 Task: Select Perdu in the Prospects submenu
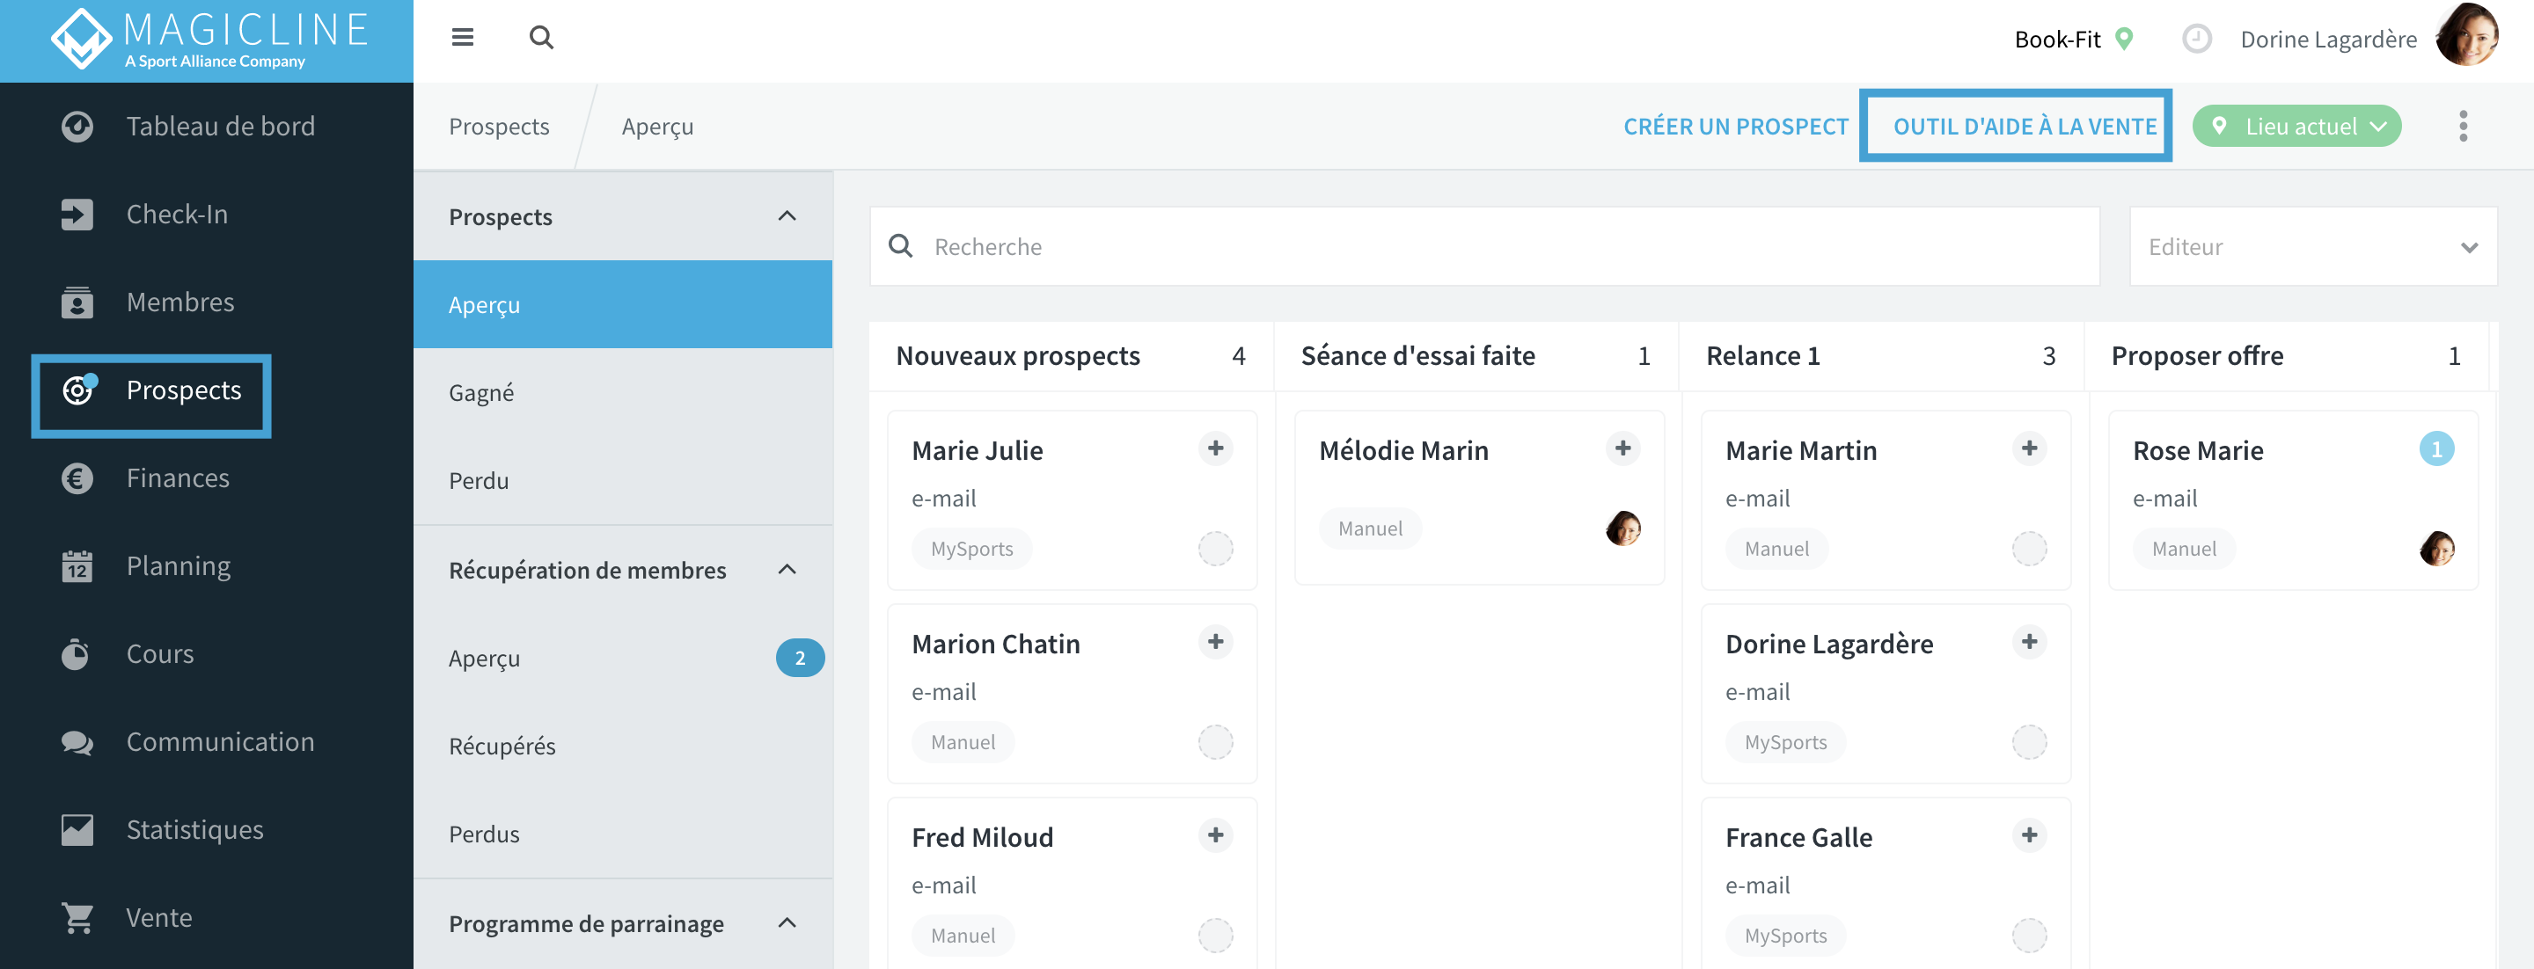pyautogui.click(x=623, y=481)
